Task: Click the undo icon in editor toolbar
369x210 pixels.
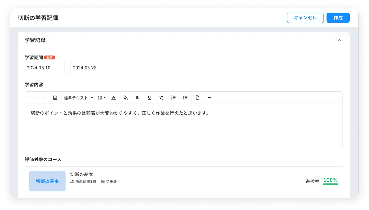Action: pyautogui.click(x=31, y=98)
